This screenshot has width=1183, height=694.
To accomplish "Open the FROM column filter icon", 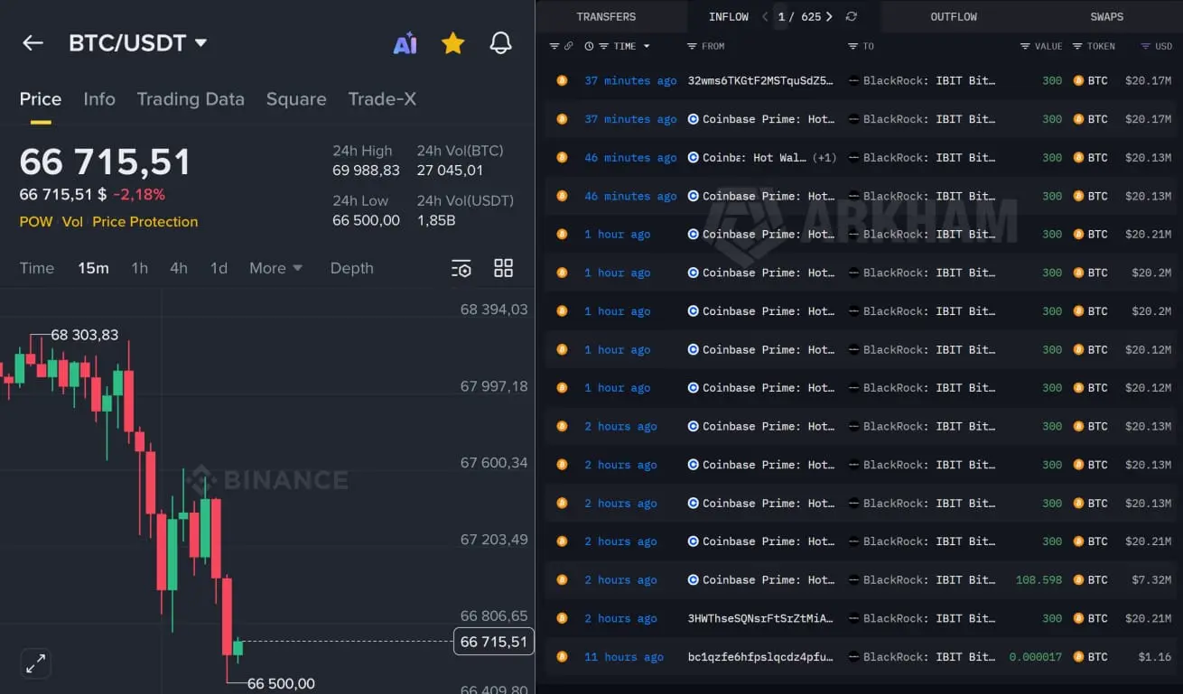I will [x=692, y=46].
